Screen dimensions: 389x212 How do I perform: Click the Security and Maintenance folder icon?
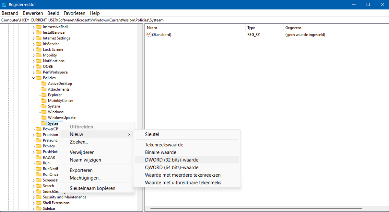pyautogui.click(x=39, y=197)
